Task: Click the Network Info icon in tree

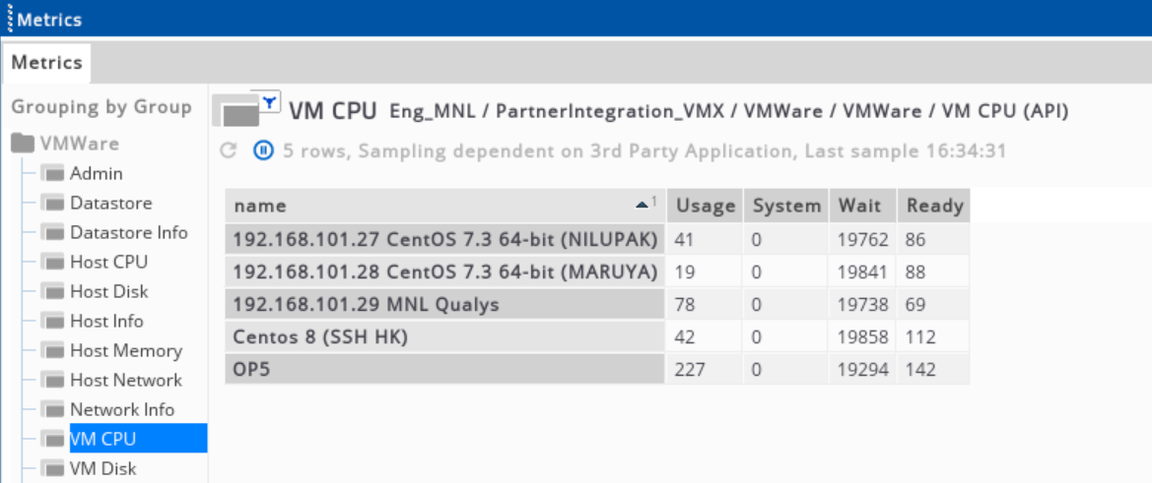Action: pyautogui.click(x=53, y=409)
